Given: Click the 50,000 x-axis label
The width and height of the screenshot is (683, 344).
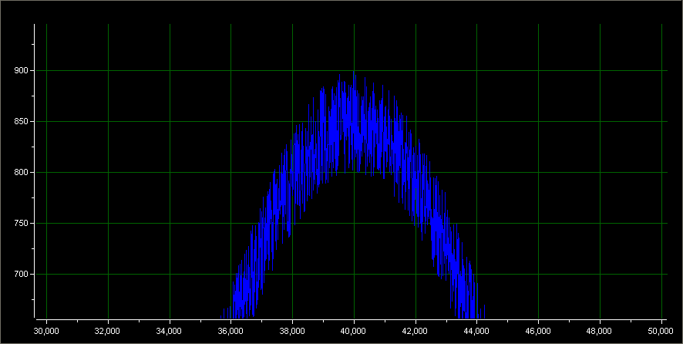Looking at the screenshot, I should coord(661,331).
